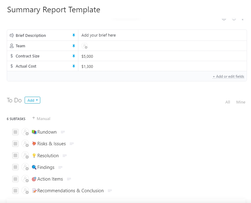This screenshot has height=203, width=251.
Task: Click the assignee icon for Action Items
Action: pyautogui.click(x=25, y=179)
